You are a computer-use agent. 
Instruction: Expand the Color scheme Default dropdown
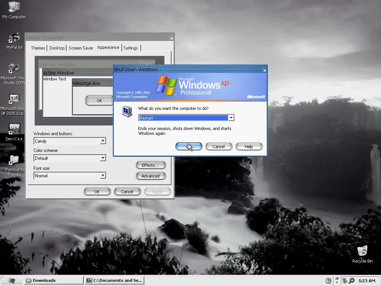coord(103,158)
